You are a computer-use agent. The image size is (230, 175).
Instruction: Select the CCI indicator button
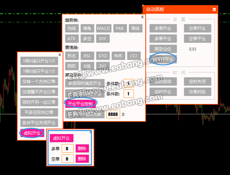coord(133,56)
